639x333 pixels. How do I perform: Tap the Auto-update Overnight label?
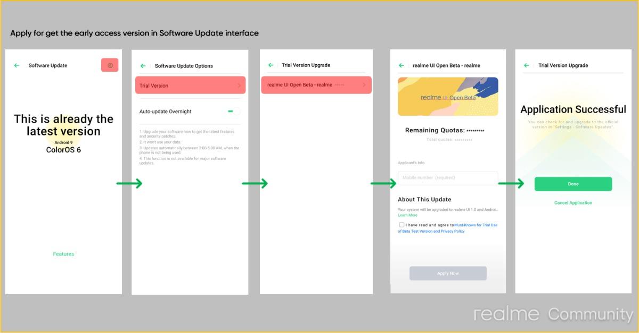[166, 112]
